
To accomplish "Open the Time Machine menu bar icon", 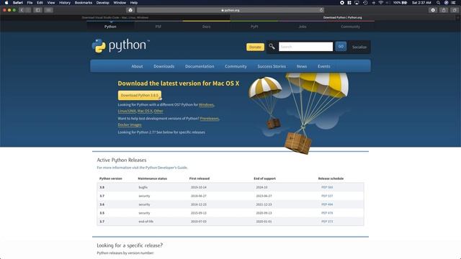I will (365, 3).
